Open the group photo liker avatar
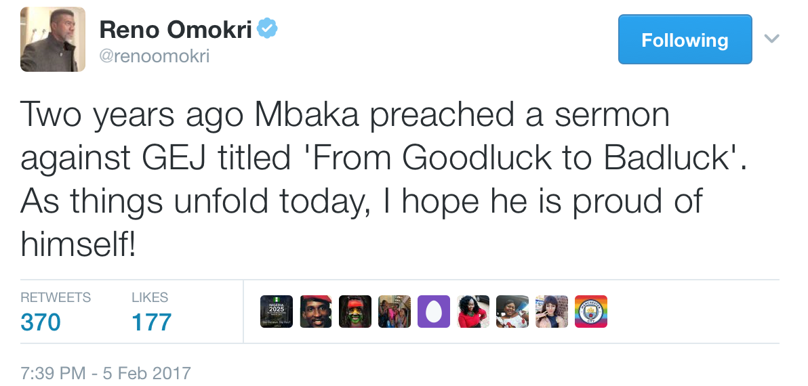Screen dimensions: 808x386 (395, 312)
